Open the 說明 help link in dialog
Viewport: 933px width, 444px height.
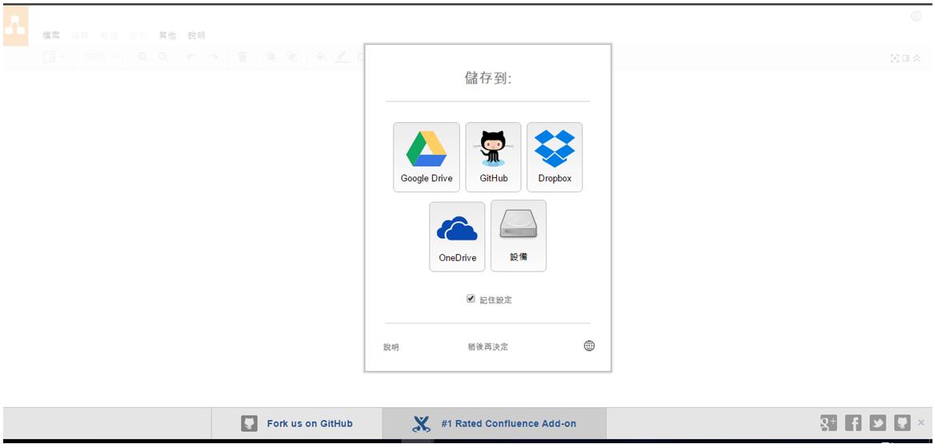tap(391, 347)
